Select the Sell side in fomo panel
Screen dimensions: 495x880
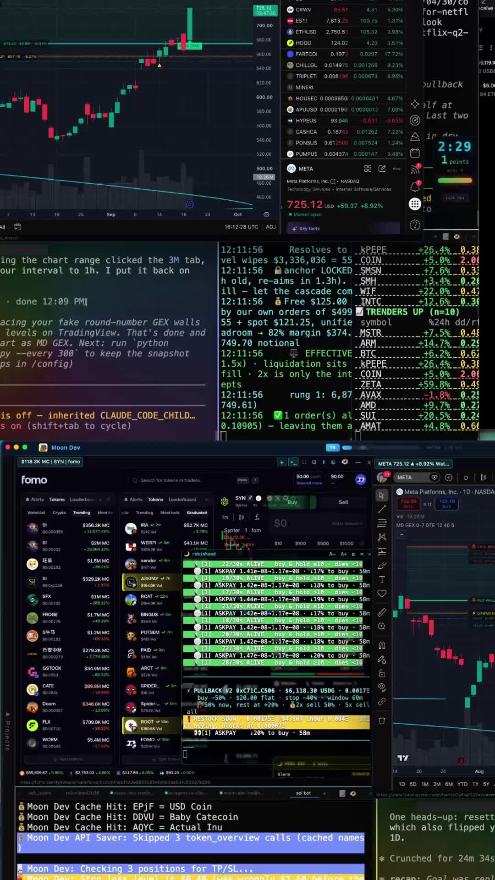pyautogui.click(x=343, y=502)
